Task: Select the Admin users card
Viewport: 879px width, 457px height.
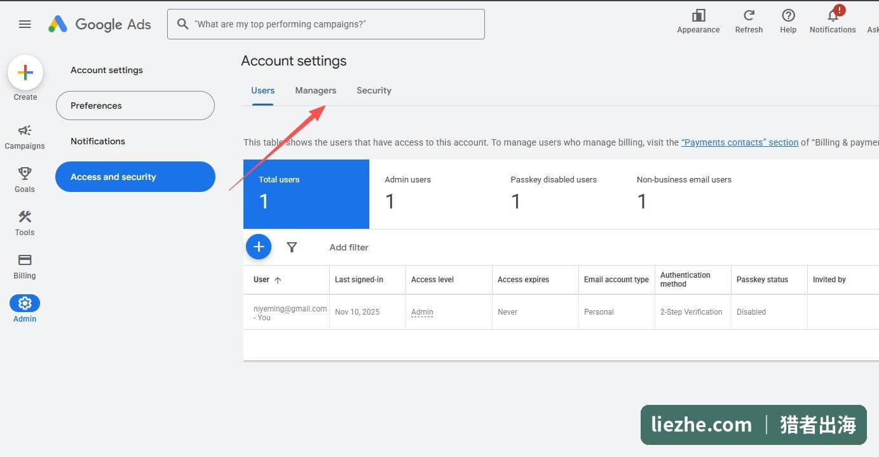Action: coord(432,194)
